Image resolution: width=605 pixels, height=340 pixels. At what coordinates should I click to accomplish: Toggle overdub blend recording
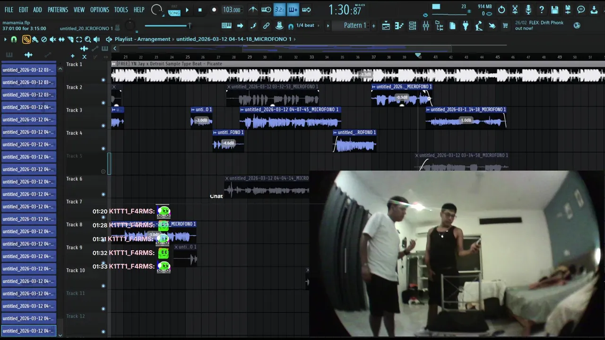[x=293, y=10]
